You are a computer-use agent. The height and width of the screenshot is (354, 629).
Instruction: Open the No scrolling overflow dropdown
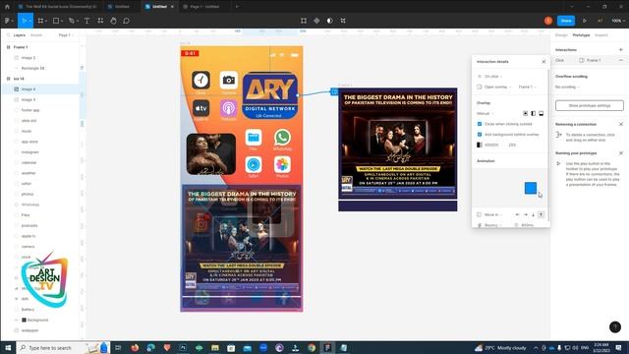coord(567,87)
